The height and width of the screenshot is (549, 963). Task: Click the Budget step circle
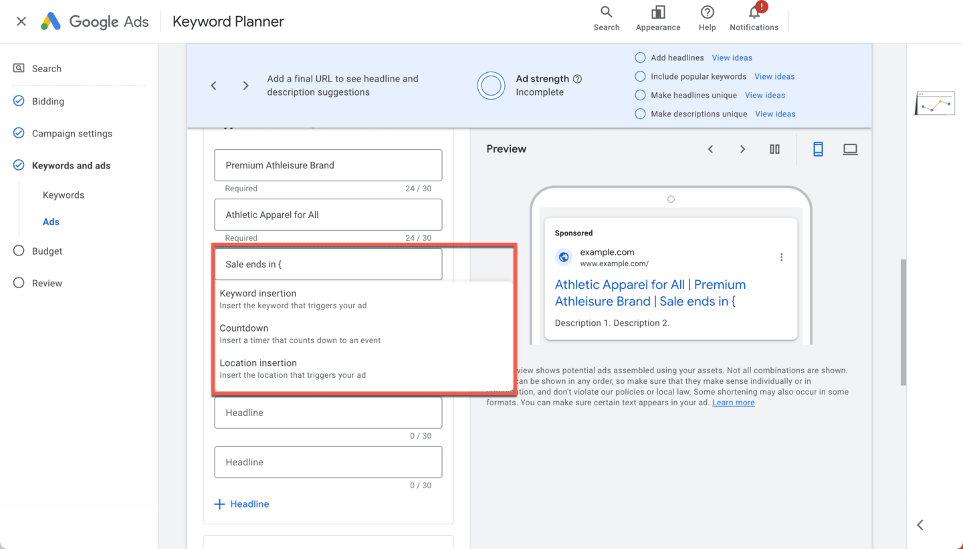(19, 251)
